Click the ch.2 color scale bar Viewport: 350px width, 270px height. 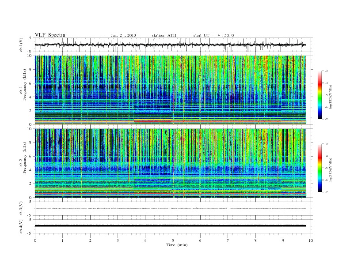coord(320,168)
